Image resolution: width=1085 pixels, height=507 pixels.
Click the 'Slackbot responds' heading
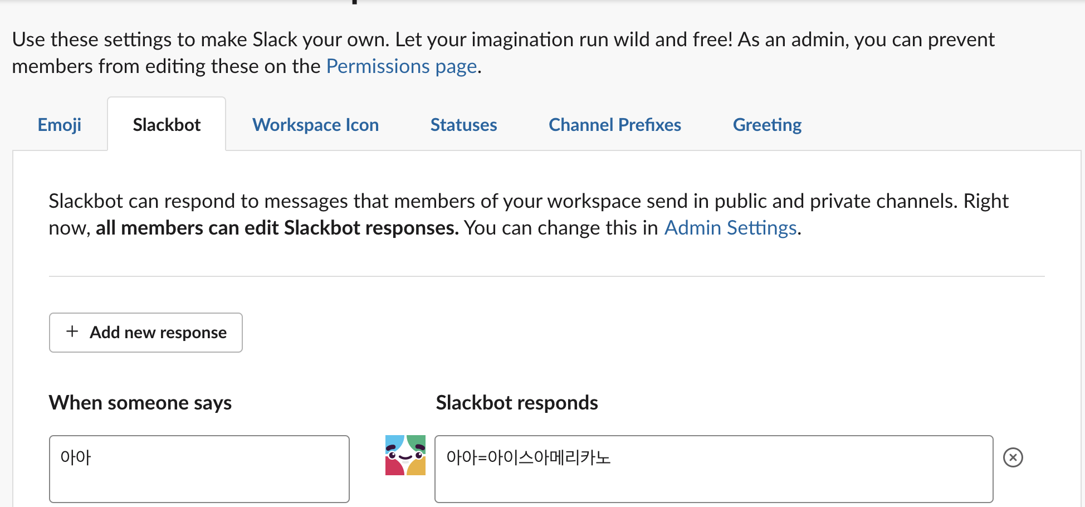coord(517,403)
